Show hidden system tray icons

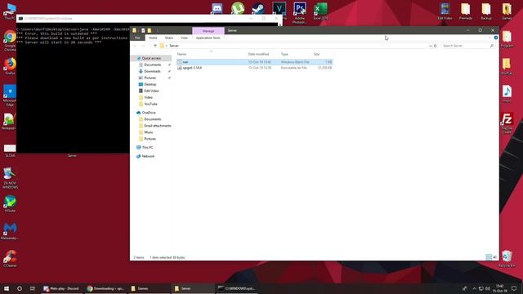pyautogui.click(x=474, y=288)
